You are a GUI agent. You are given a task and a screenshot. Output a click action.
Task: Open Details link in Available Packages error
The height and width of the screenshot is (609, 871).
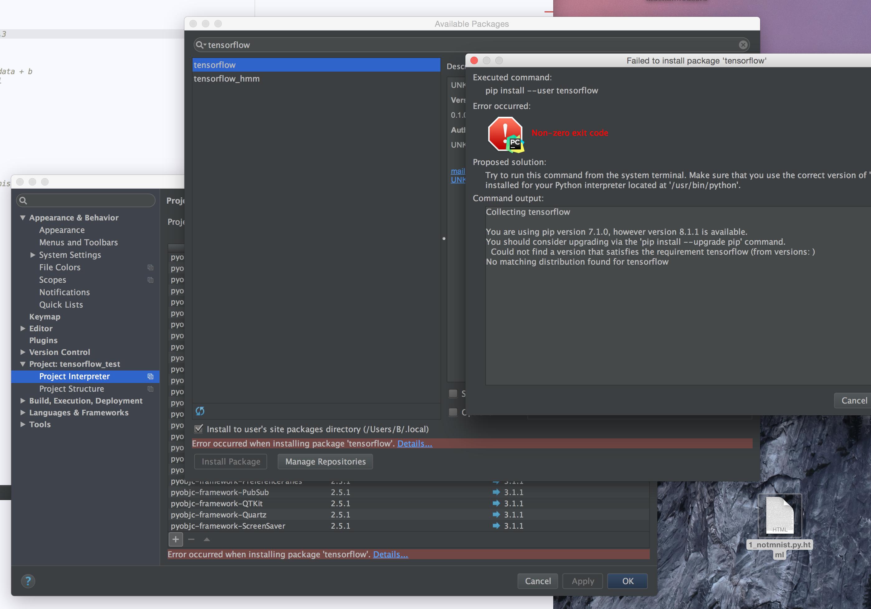[414, 443]
